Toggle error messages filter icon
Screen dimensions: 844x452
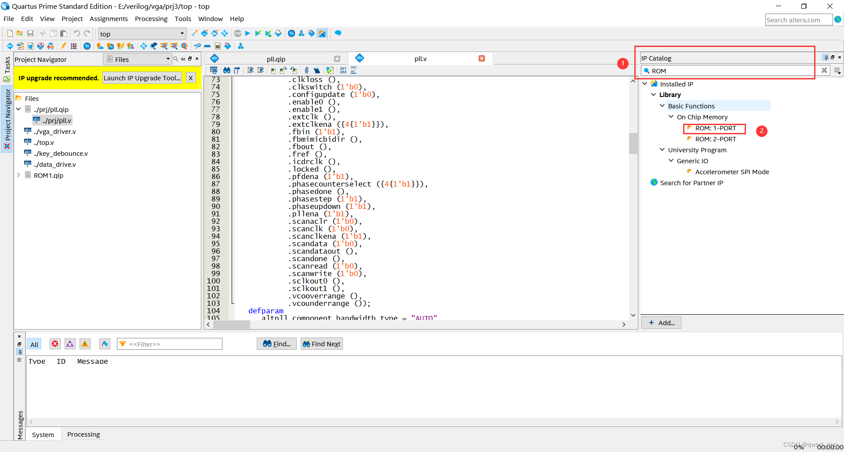(x=55, y=344)
